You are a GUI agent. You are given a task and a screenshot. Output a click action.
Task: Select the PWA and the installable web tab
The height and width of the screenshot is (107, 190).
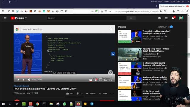click(174, 6)
